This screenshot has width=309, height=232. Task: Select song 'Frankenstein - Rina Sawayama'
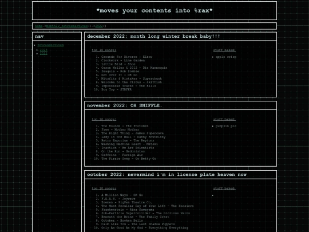pyautogui.click(x=128, y=210)
